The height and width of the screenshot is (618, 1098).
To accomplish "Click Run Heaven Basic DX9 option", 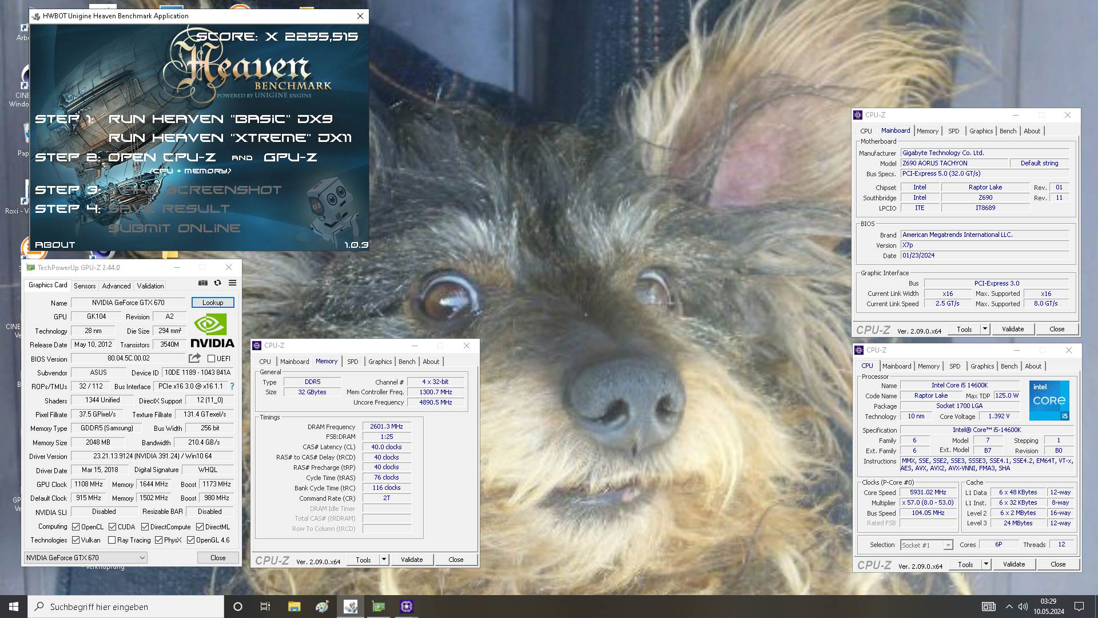I will pos(220,119).
